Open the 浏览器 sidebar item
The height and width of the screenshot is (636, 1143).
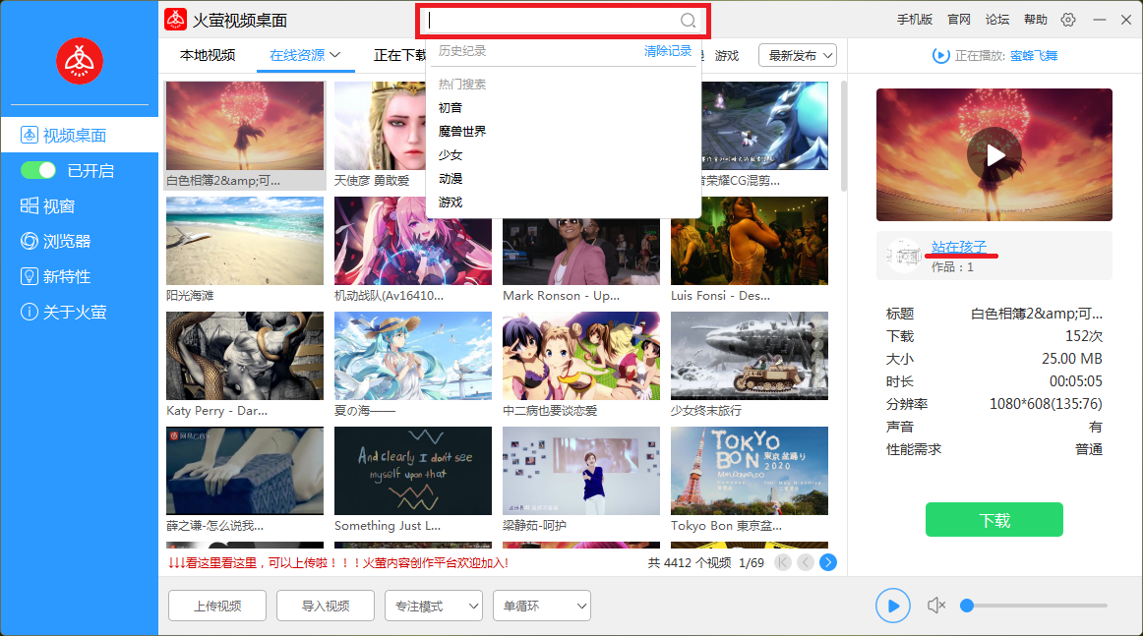66,242
